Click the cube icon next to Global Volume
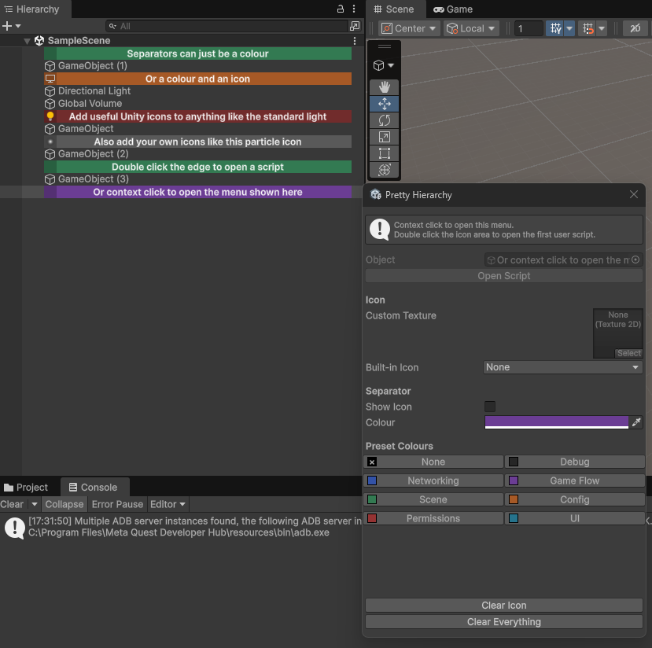The height and width of the screenshot is (648, 652). coord(50,104)
